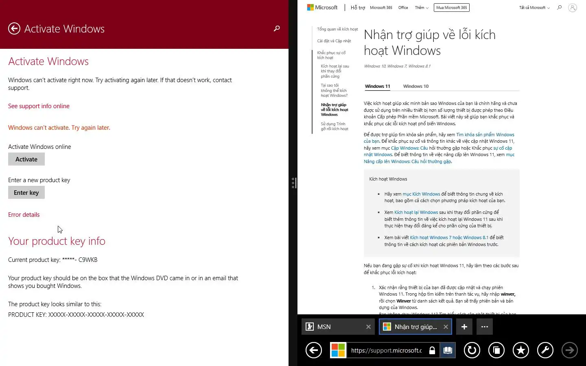Open Khắc phục sự cố kích hoạt sidebar item
This screenshot has height=366, width=586.
pyautogui.click(x=332, y=55)
